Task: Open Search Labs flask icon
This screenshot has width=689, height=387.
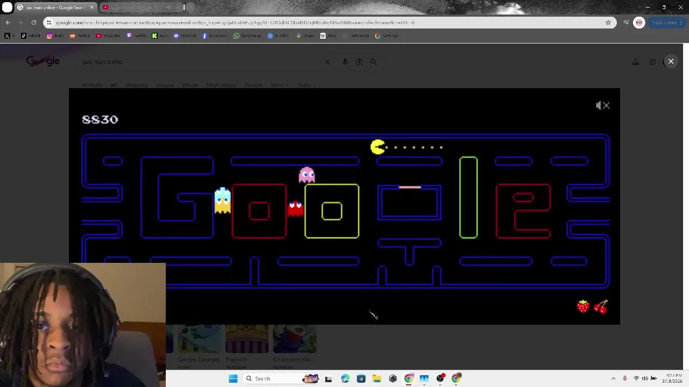Action: point(636,62)
